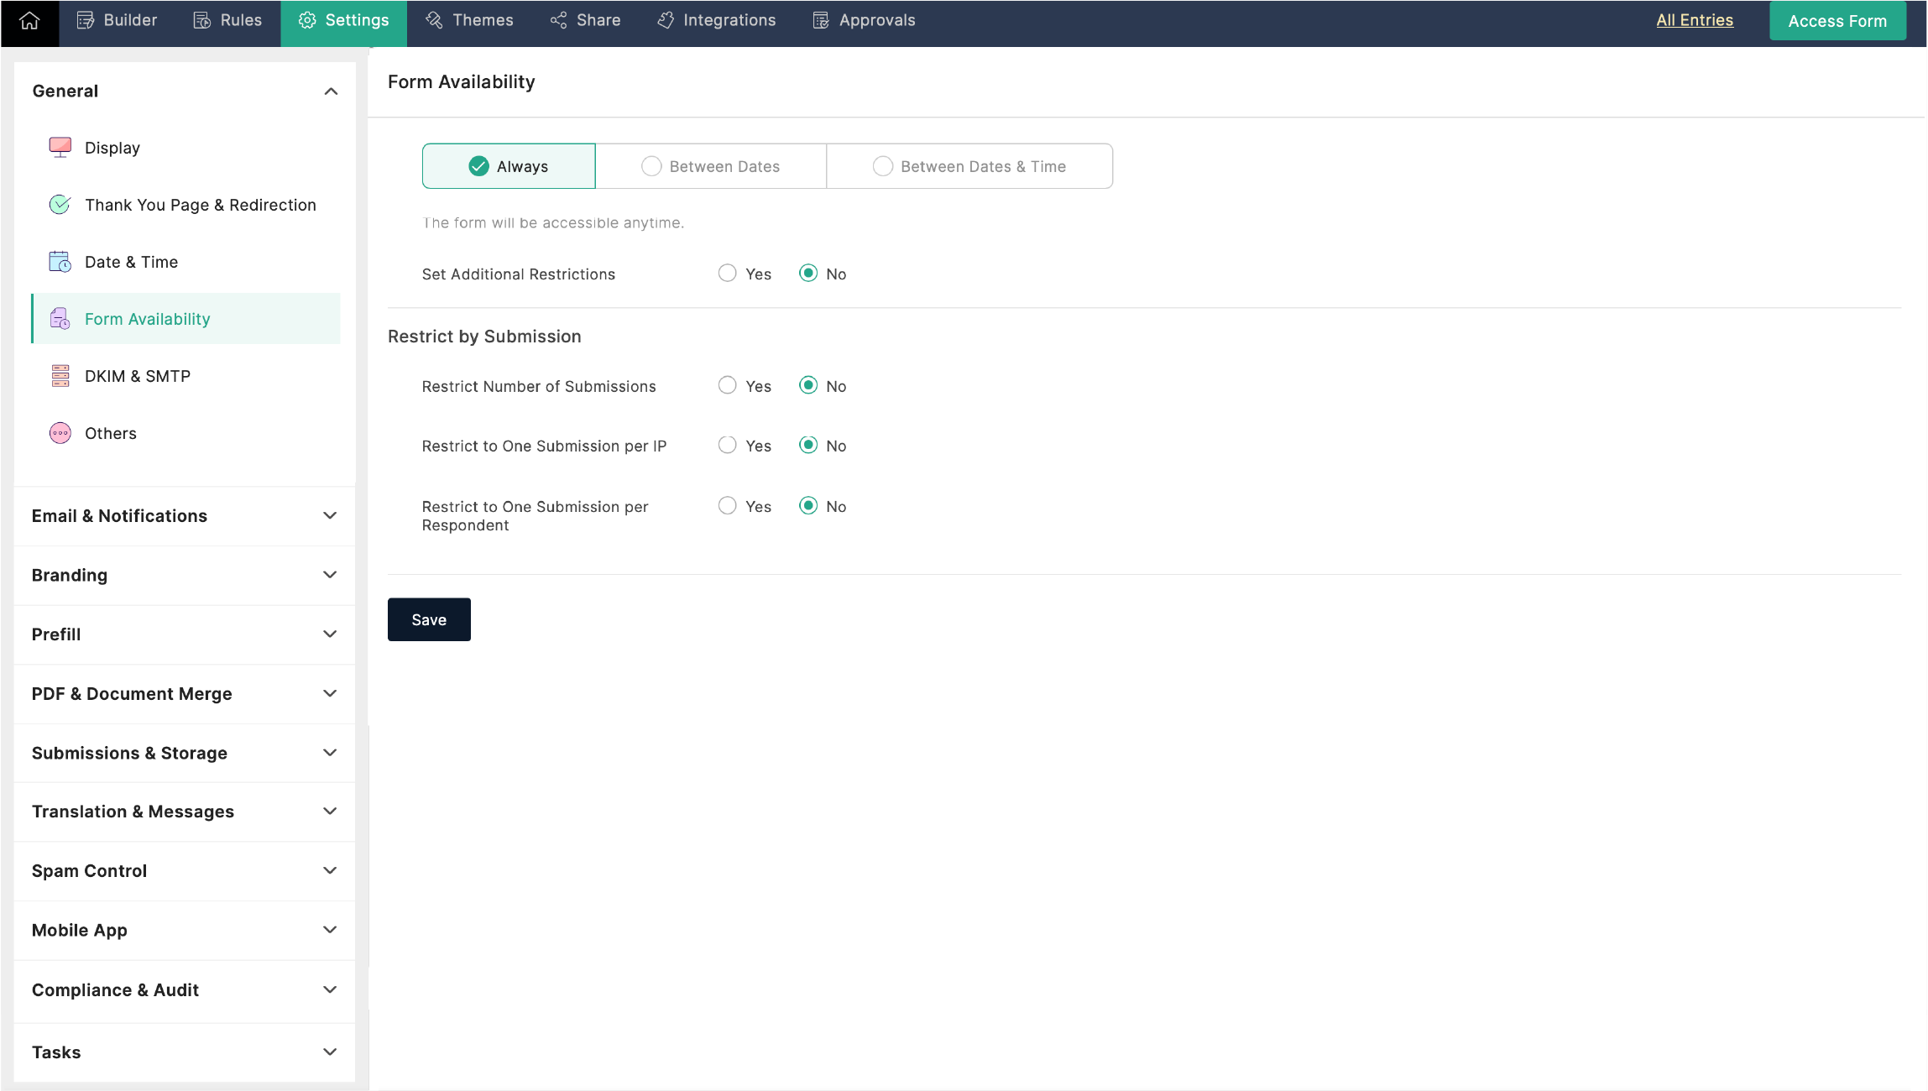Click the Save button
The height and width of the screenshot is (1091, 1928).
point(429,619)
